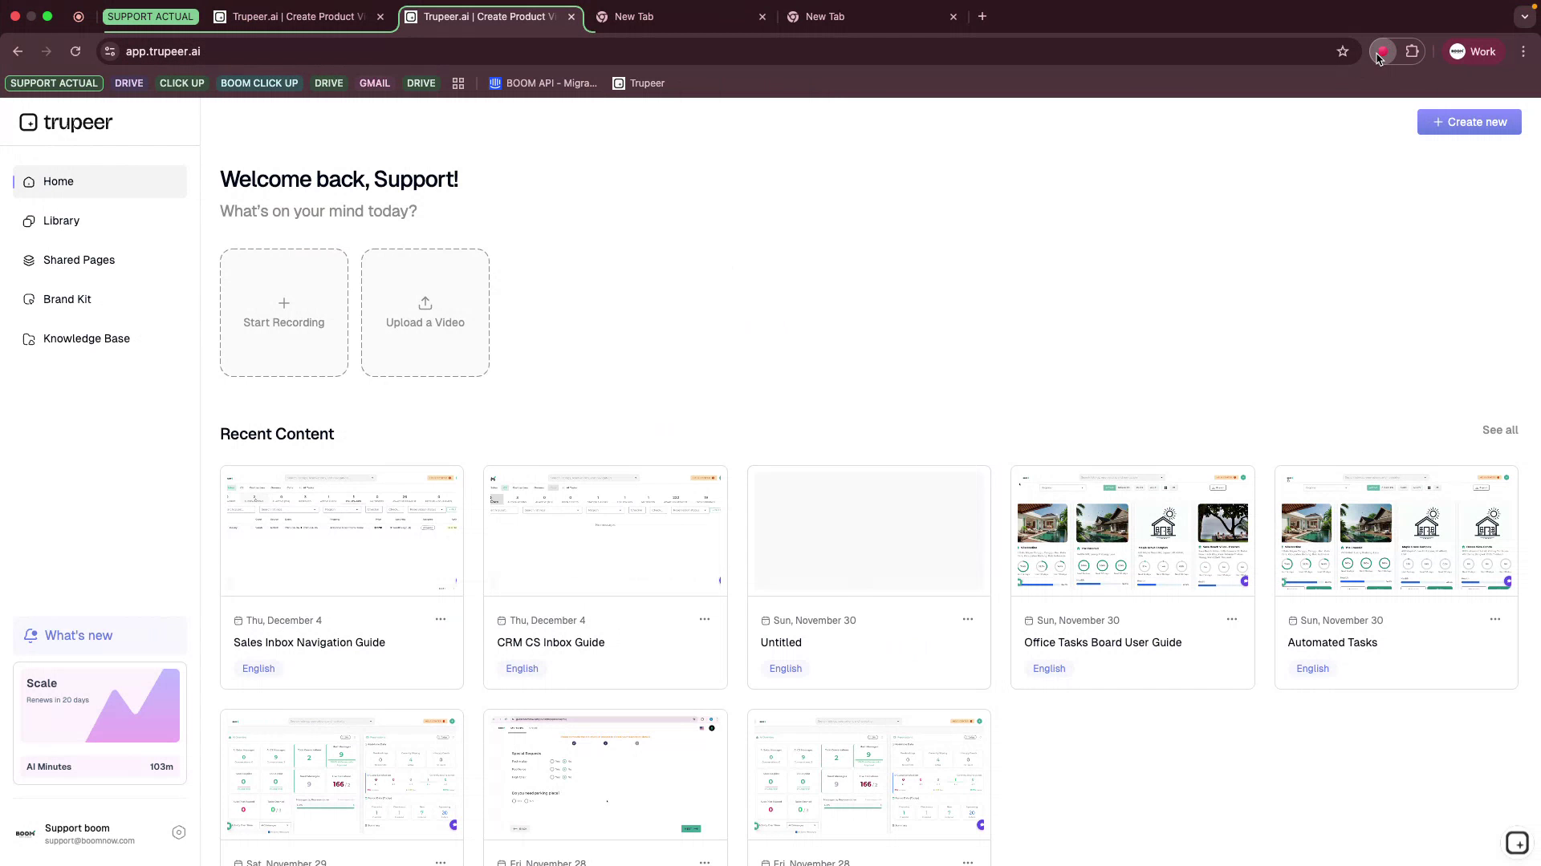This screenshot has height=866, width=1541.
Task: Click the Create new button
Action: tap(1470, 122)
